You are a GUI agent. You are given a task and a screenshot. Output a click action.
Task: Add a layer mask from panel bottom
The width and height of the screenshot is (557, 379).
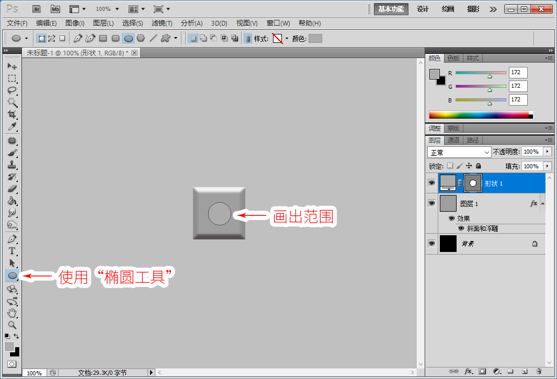coord(482,371)
